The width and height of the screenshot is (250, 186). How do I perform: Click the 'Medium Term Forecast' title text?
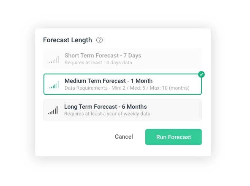(x=95, y=81)
